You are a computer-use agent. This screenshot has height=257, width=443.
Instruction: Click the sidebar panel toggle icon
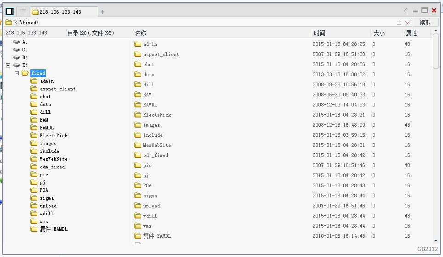10,11
